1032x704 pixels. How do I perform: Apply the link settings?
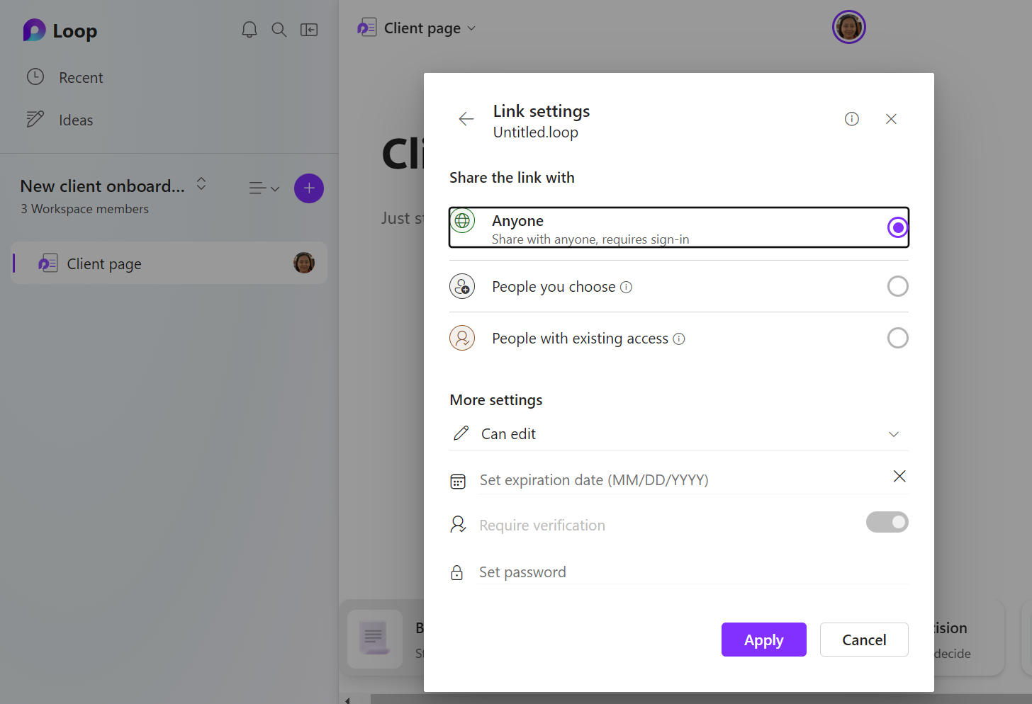(x=763, y=640)
